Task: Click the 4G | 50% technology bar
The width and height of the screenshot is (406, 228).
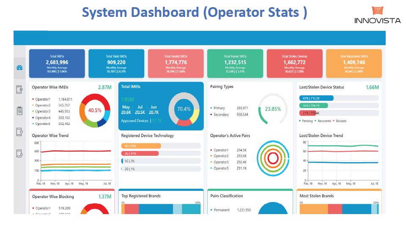Action: point(141,146)
